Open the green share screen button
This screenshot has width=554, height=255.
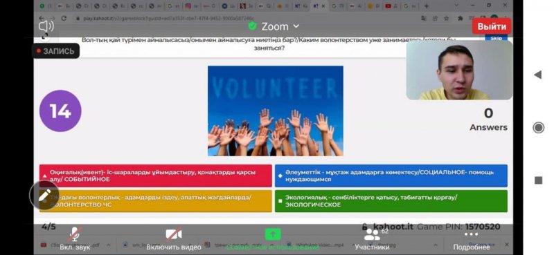pos(273,234)
